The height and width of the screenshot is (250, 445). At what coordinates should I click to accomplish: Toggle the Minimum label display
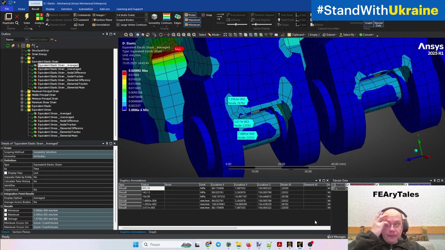tap(192, 25)
